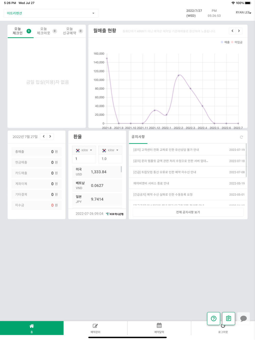Refresh the 공지사항 notice list
The height and width of the screenshot is (340, 255).
[241, 137]
